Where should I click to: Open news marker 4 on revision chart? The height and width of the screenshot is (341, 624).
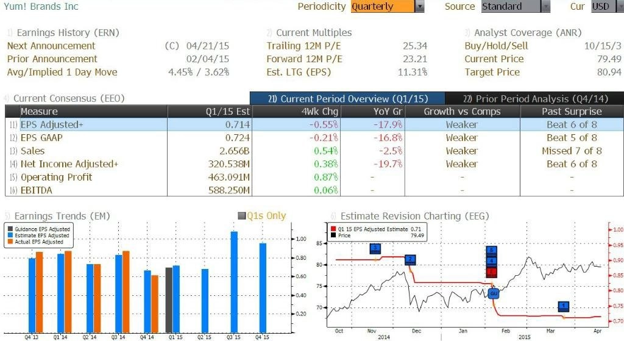pyautogui.click(x=492, y=261)
